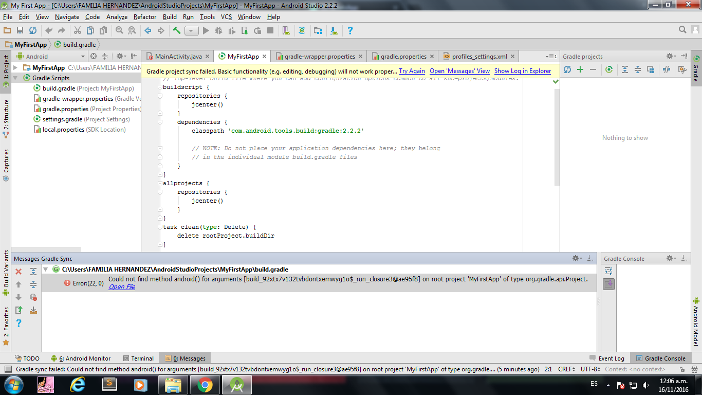Click the Run play icon

[x=206, y=31]
